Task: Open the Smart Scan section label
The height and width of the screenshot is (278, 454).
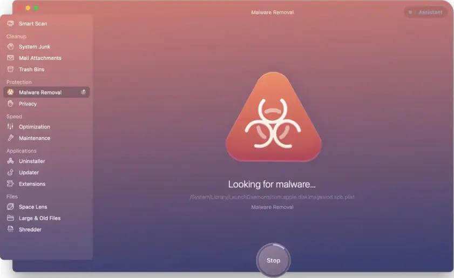Action: pyautogui.click(x=33, y=24)
